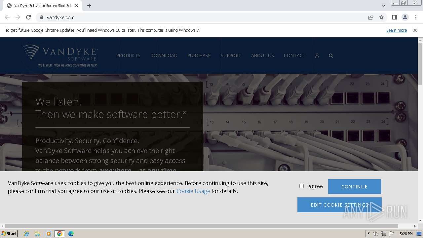Open the DOWNLOAD menu
The image size is (423, 238).
(164, 56)
